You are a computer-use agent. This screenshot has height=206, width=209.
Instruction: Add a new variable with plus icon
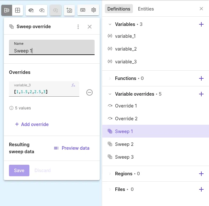201,24
